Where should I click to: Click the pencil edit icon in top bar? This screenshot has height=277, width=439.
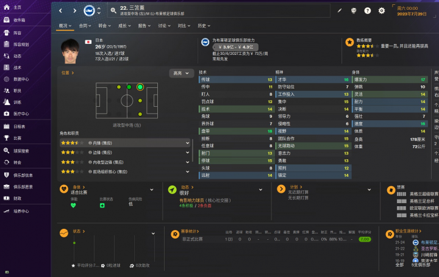click(x=340, y=10)
